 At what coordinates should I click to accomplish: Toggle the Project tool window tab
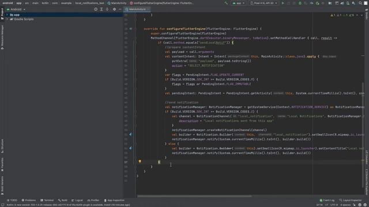tap(2, 14)
